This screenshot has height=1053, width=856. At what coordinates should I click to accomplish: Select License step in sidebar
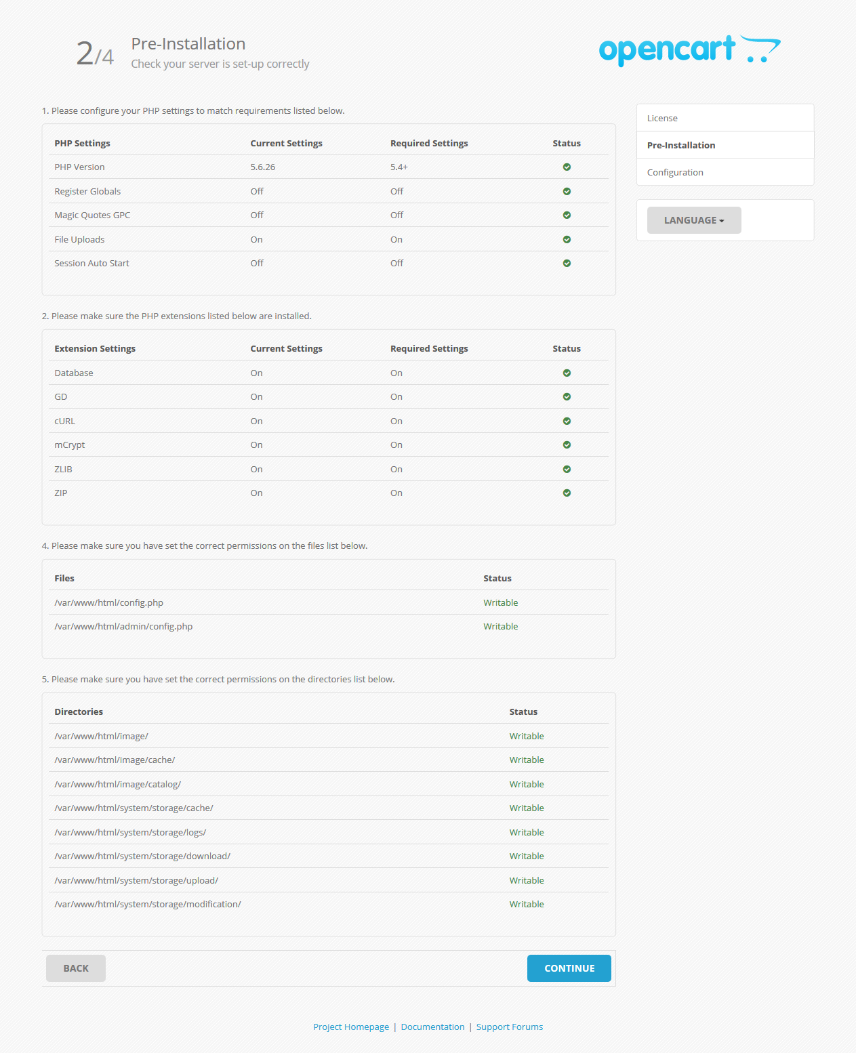725,118
